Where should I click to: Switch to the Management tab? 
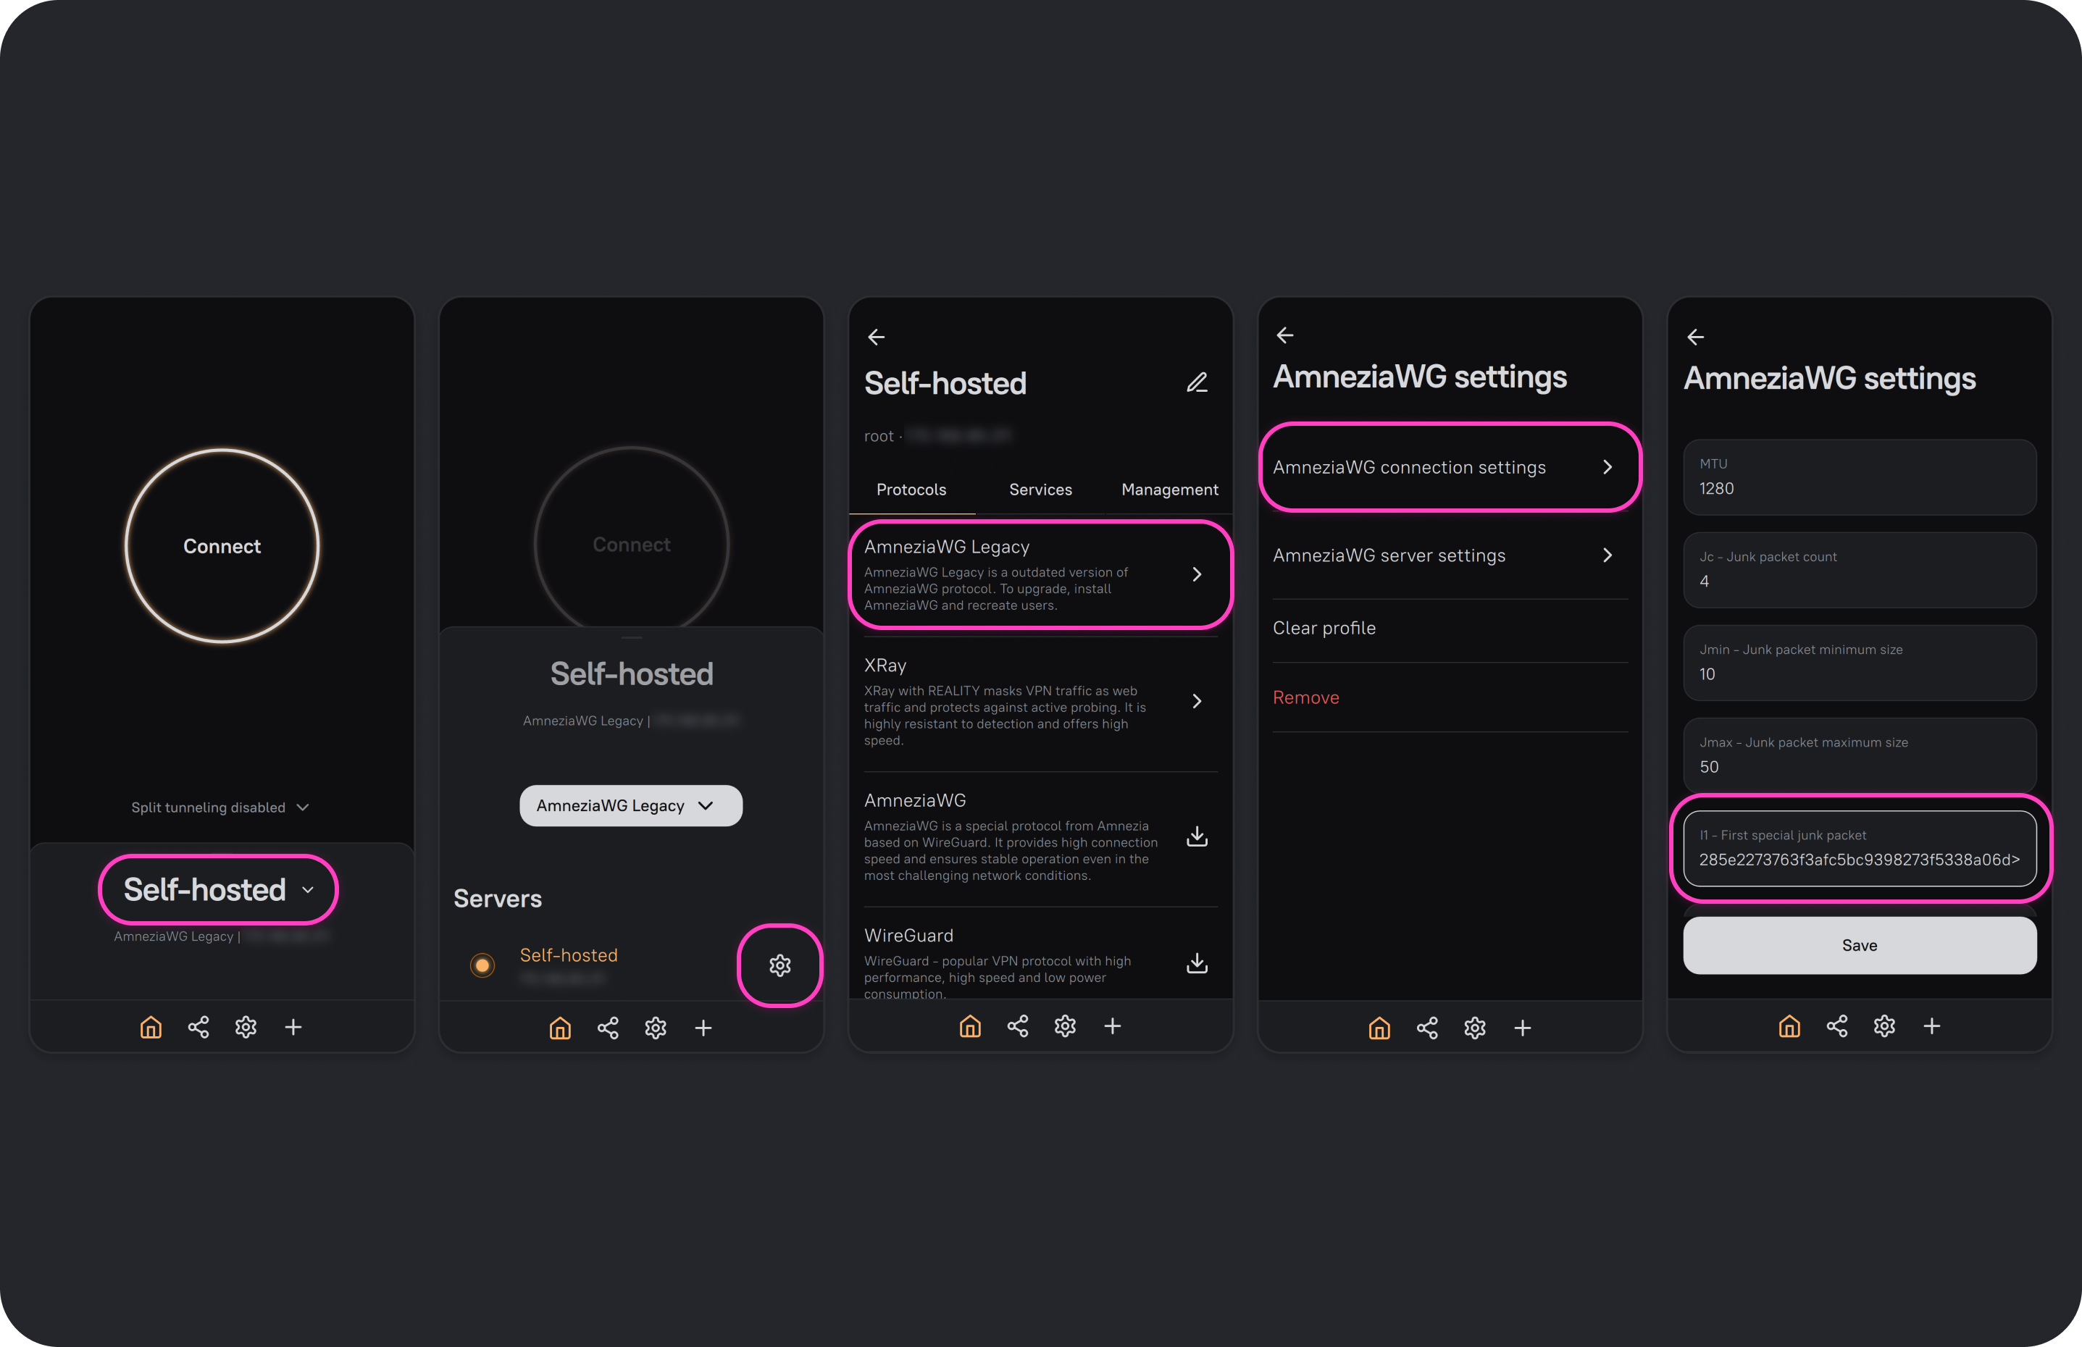(1170, 490)
